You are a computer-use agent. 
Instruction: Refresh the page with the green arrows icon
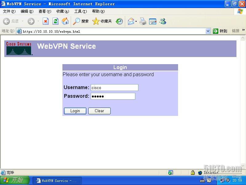pyautogui.click(x=55, y=21)
